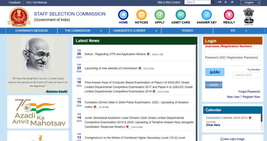Open Chairman's Message menu item

(x=32, y=31)
